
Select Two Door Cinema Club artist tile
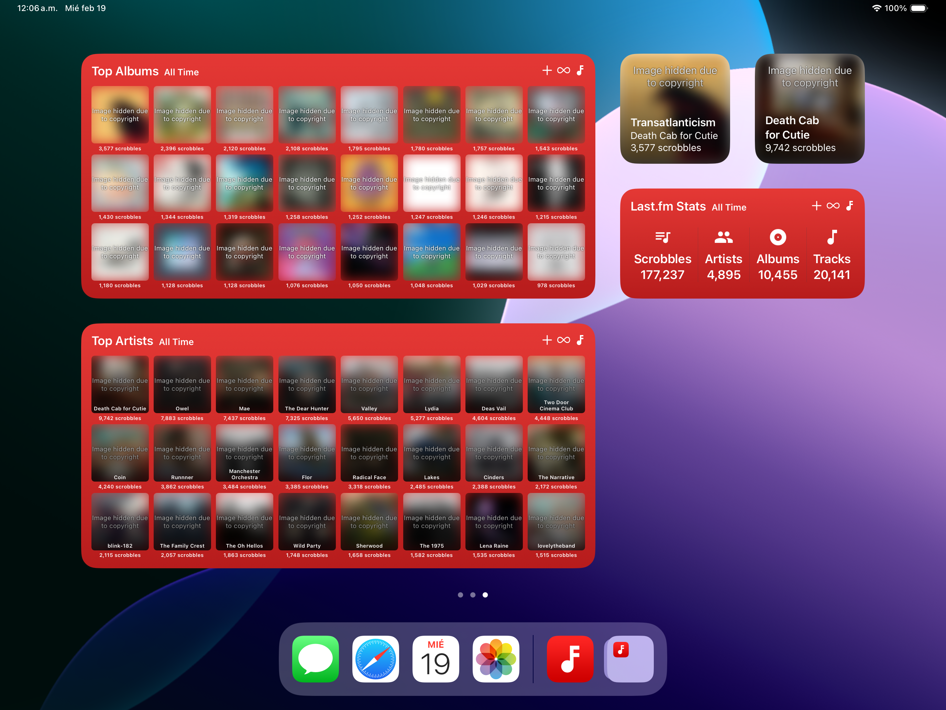556,384
